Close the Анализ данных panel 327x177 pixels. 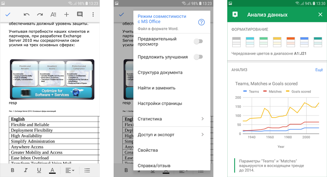tap(320, 14)
